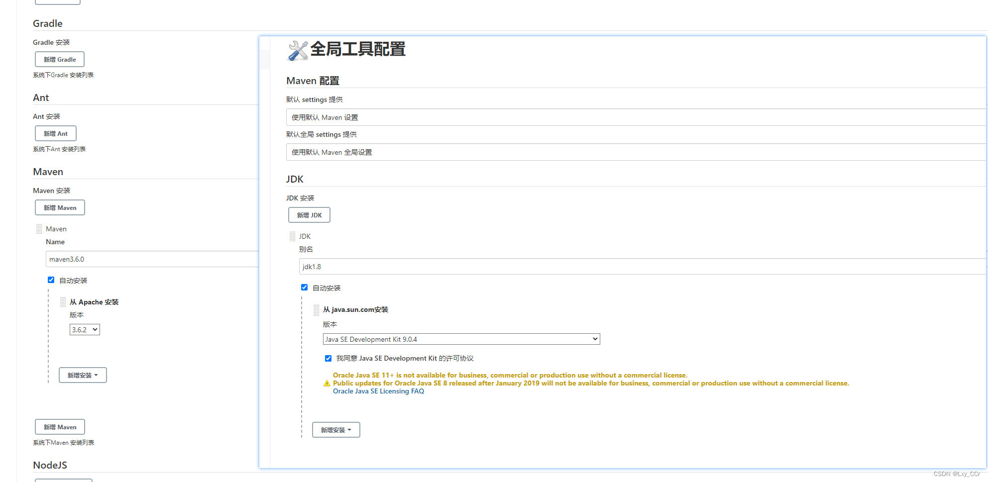
Task: Click the add Ant button
Action: tap(56, 133)
